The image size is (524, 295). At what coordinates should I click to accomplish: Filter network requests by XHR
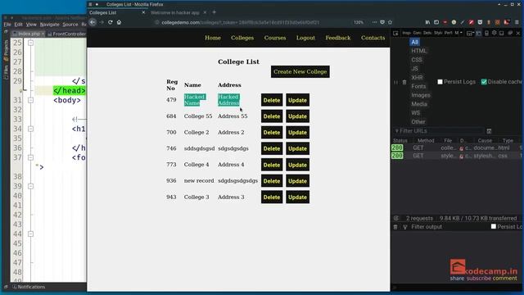pyautogui.click(x=417, y=77)
